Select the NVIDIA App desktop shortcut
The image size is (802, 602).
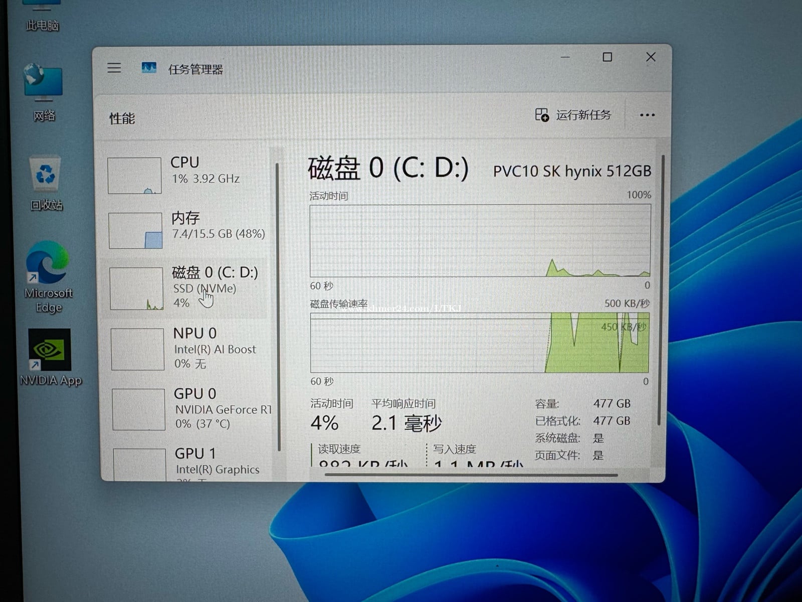tap(50, 358)
